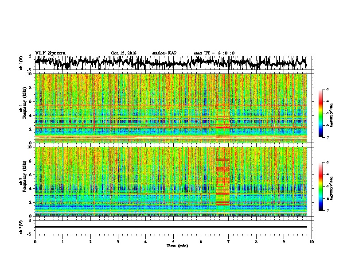
Task: Click the ch.2 frequency spectrogram panel
Action: (x=171, y=182)
